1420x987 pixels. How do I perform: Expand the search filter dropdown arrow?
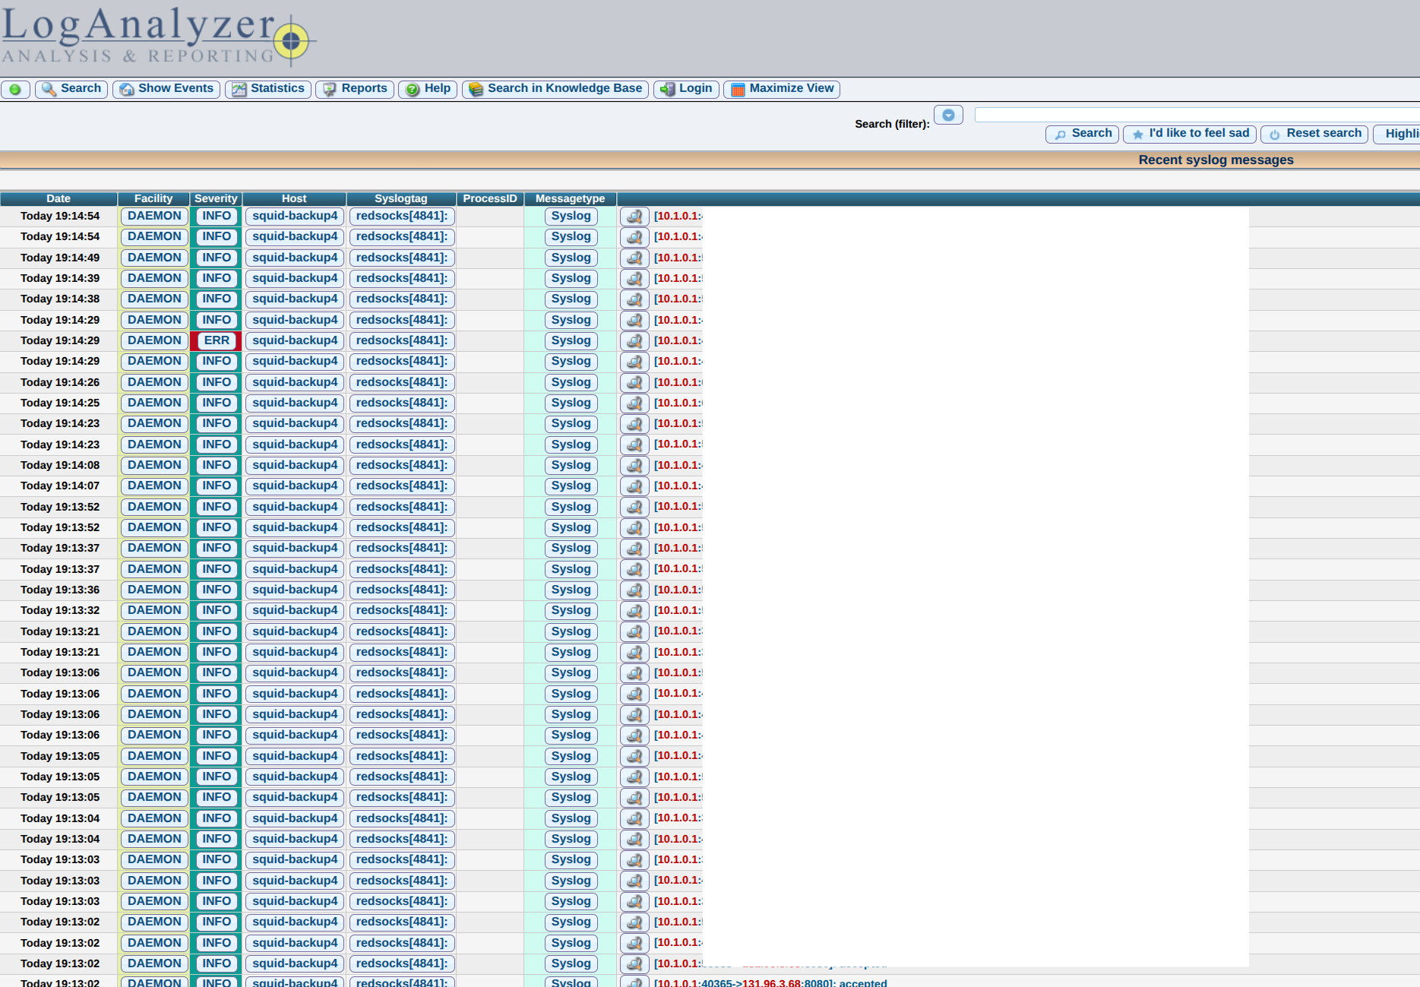[948, 115]
